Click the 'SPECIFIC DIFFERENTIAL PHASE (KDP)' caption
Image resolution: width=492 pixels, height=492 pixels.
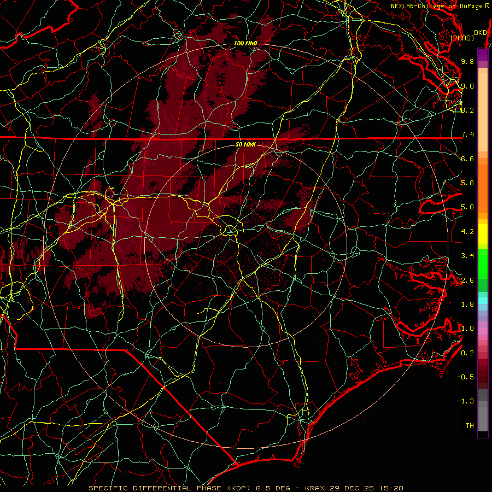click(x=170, y=488)
